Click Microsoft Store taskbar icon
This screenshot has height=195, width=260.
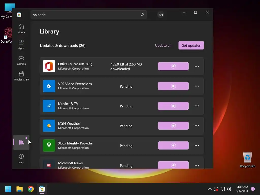pos(42,189)
